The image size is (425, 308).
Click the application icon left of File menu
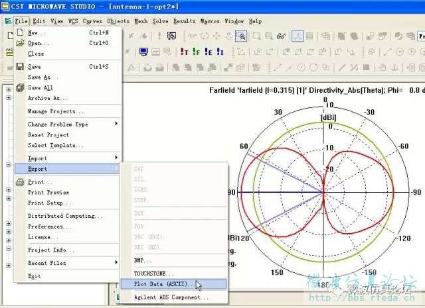point(8,21)
